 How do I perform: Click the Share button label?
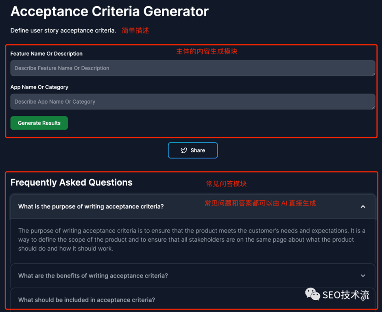(198, 150)
